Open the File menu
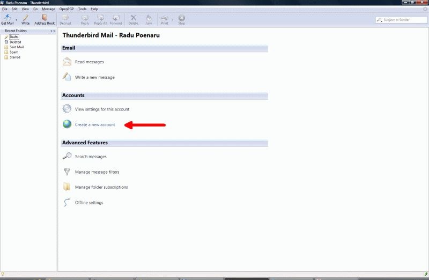Screen dimensions: 429x280 (5, 9)
